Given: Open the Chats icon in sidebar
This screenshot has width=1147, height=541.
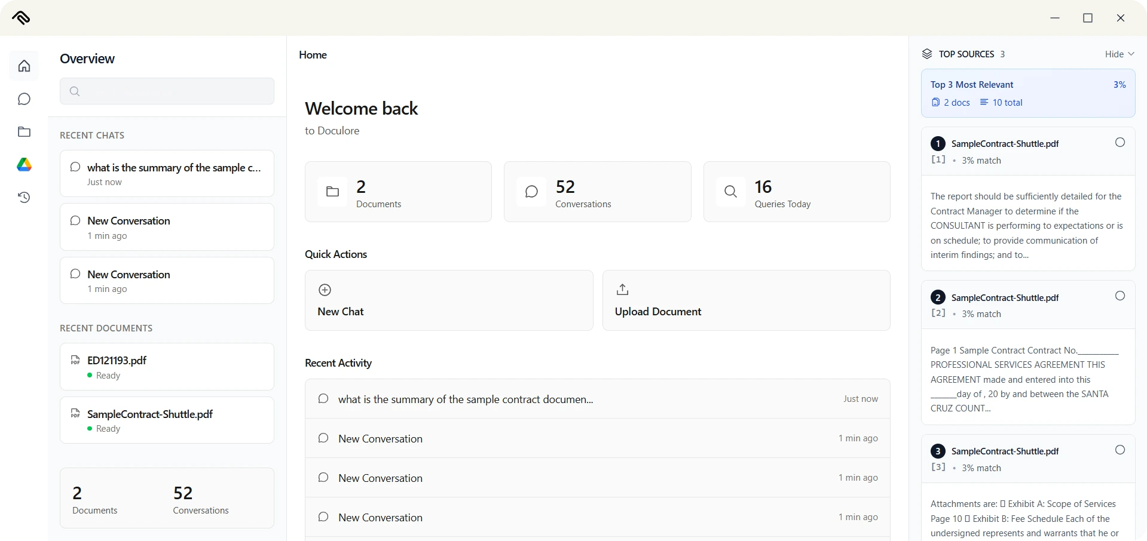Looking at the screenshot, I should coord(24,99).
